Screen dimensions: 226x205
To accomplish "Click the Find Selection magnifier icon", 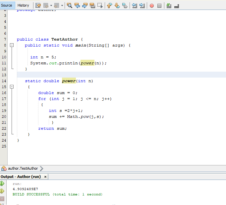I will coord(70,6).
